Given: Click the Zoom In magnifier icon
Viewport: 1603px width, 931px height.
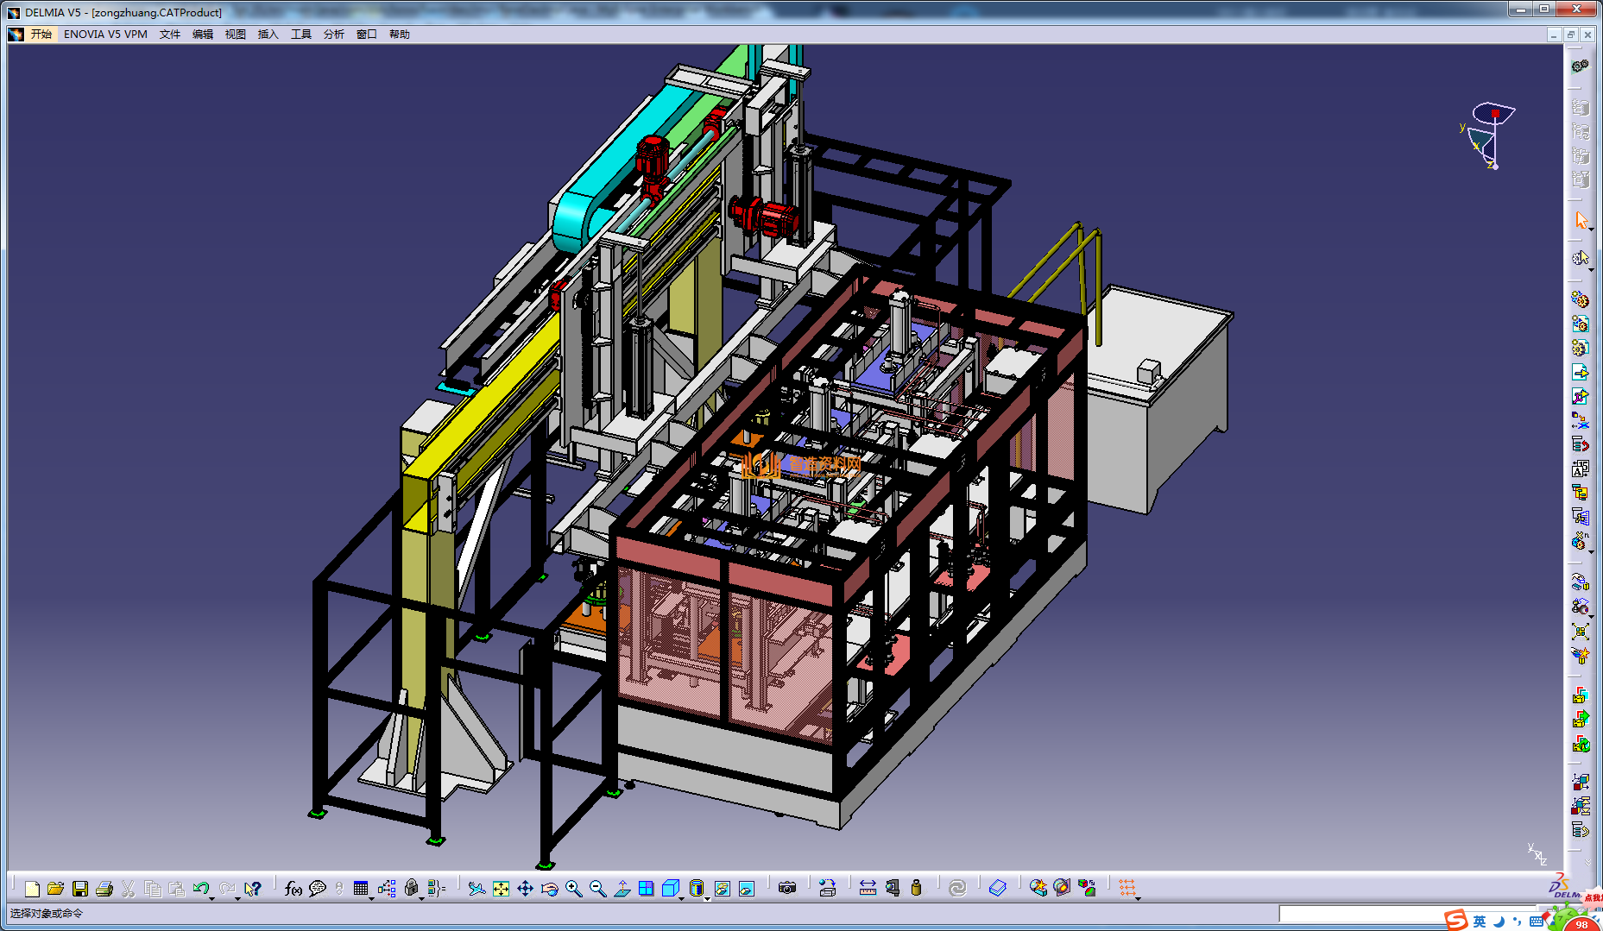Looking at the screenshot, I should click(573, 888).
